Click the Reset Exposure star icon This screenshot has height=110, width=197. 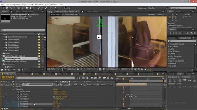(145, 69)
